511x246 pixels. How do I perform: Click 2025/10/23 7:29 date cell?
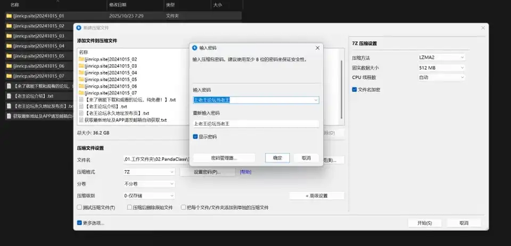[127, 15]
